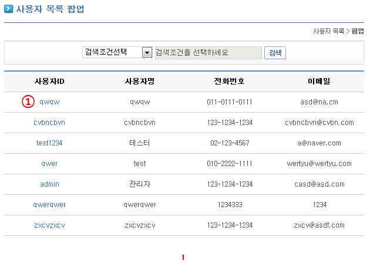This screenshot has width=370, height=267.
Task: Open the zxcvzxcv user ID link
Action: 49,225
